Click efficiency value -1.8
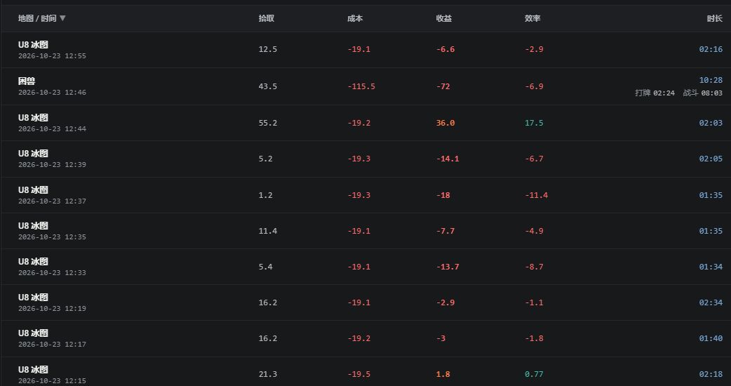Image resolution: width=731 pixels, height=386 pixels. tap(535, 338)
